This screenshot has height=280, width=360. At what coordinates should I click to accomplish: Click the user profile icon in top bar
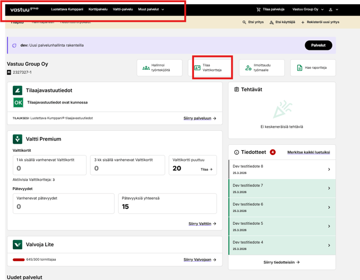(x=330, y=10)
